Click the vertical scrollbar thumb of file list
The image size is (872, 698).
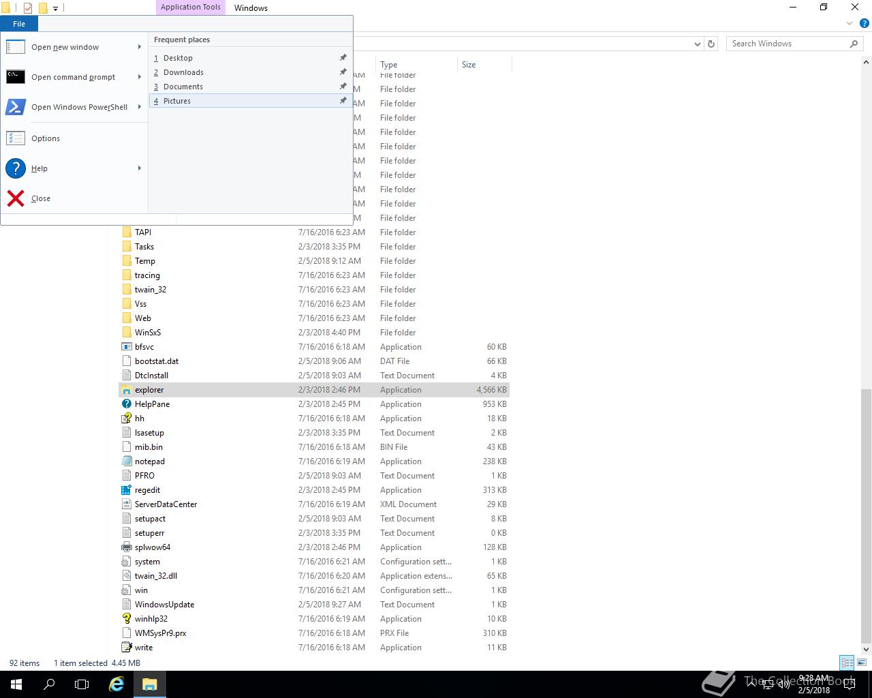(866, 515)
